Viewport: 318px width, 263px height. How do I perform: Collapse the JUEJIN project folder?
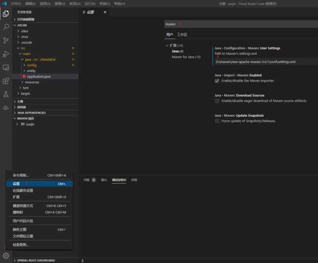tap(15, 25)
